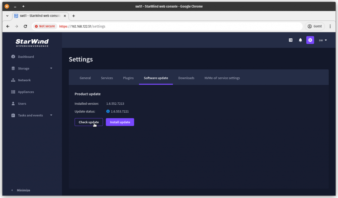
Task: Open Appliances page label in sidebar
Action: click(26, 92)
